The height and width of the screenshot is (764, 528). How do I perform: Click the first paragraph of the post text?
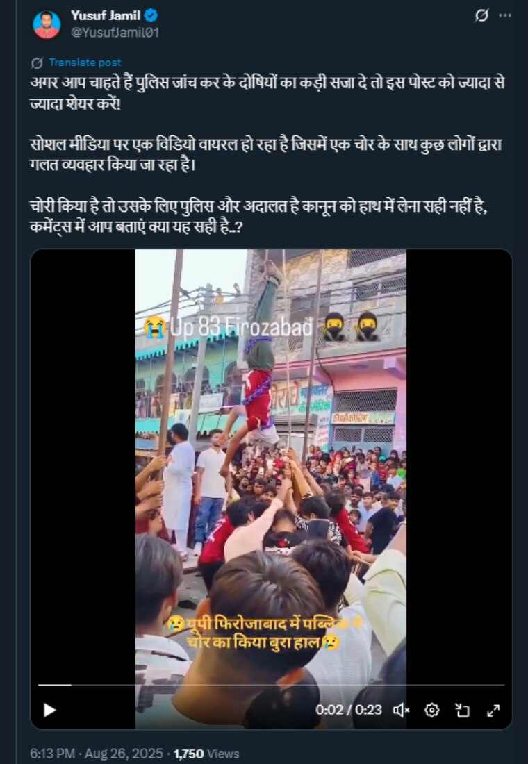(267, 92)
